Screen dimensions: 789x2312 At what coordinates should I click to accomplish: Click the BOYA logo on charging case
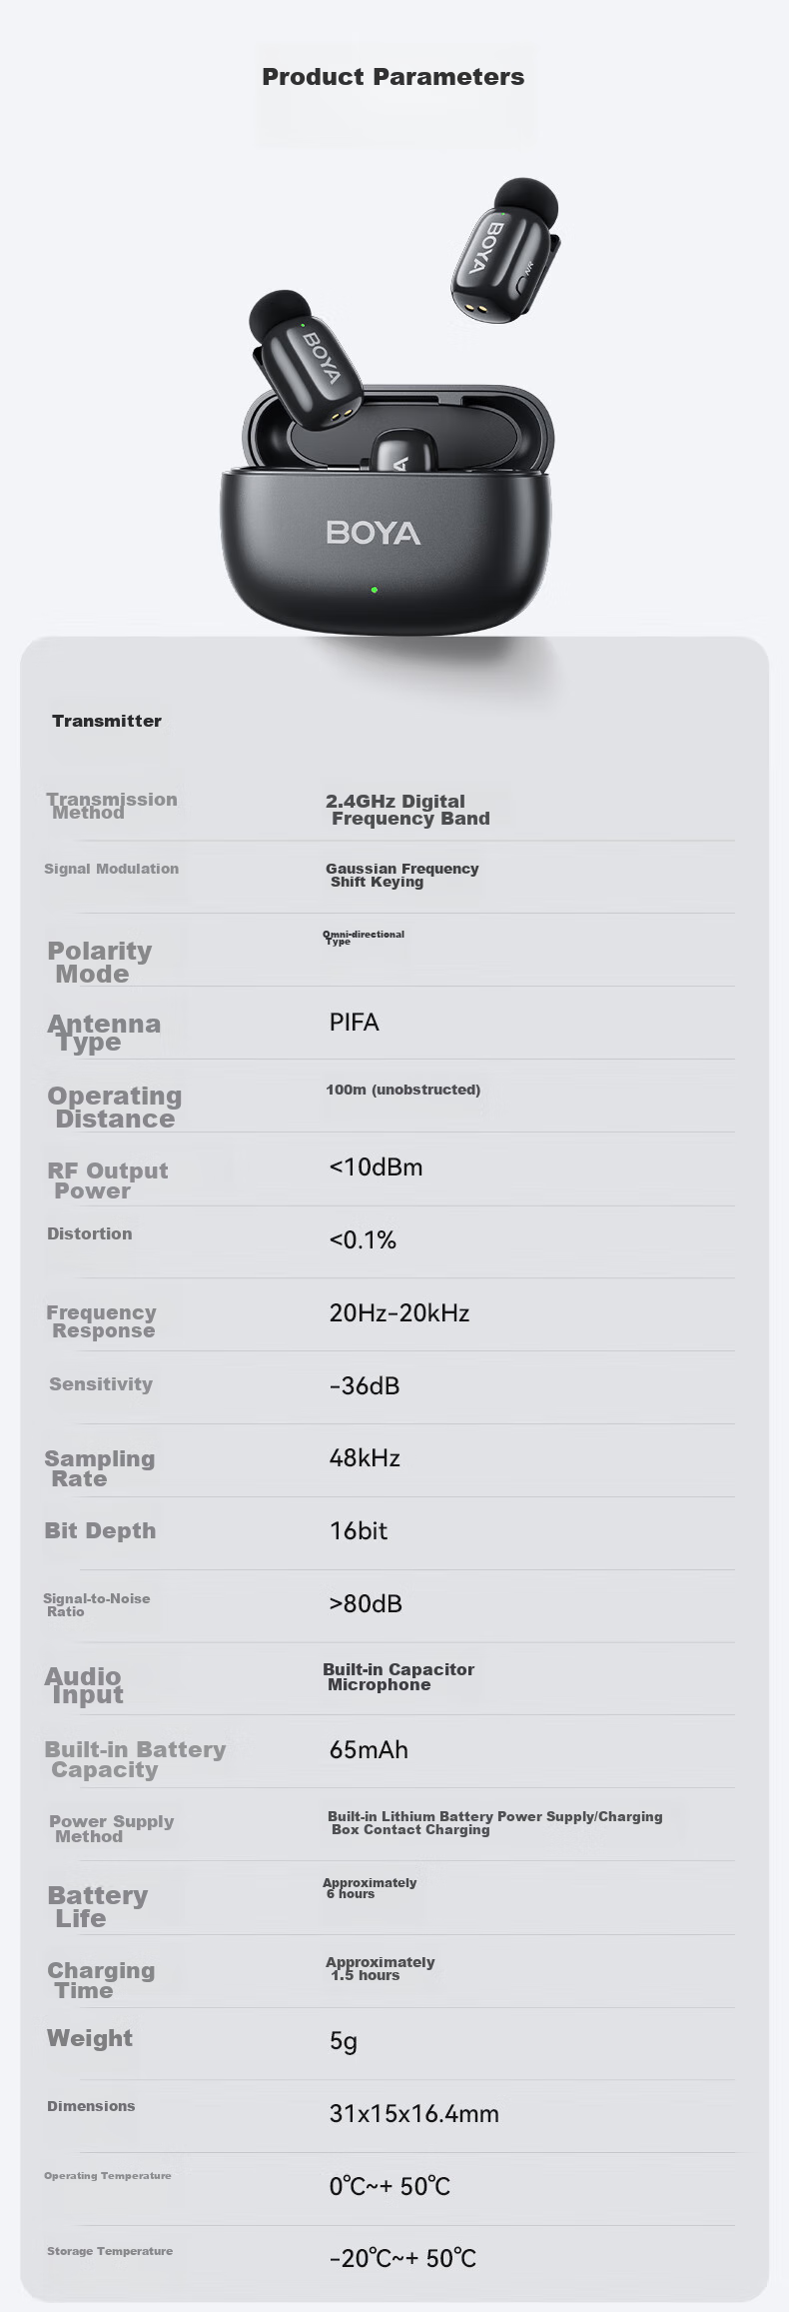point(373,533)
